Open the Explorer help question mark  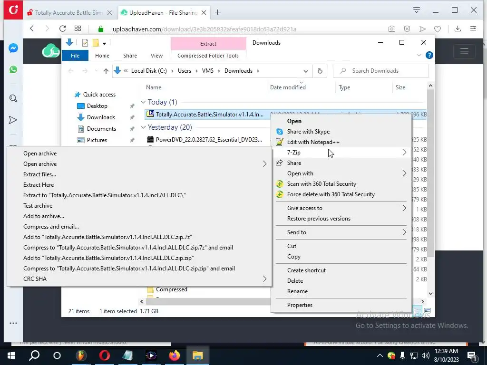(429, 55)
